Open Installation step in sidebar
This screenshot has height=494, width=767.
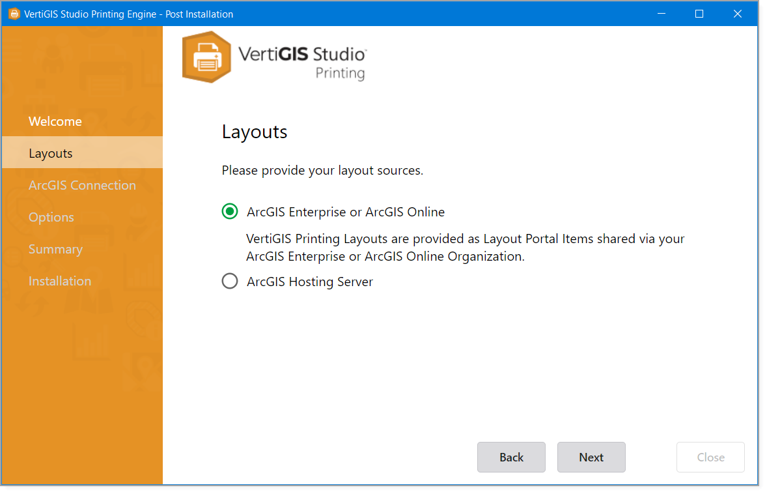point(60,281)
